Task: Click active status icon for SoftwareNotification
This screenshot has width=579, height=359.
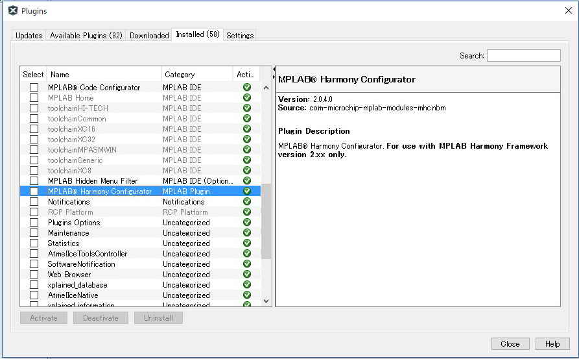Action: point(247,264)
